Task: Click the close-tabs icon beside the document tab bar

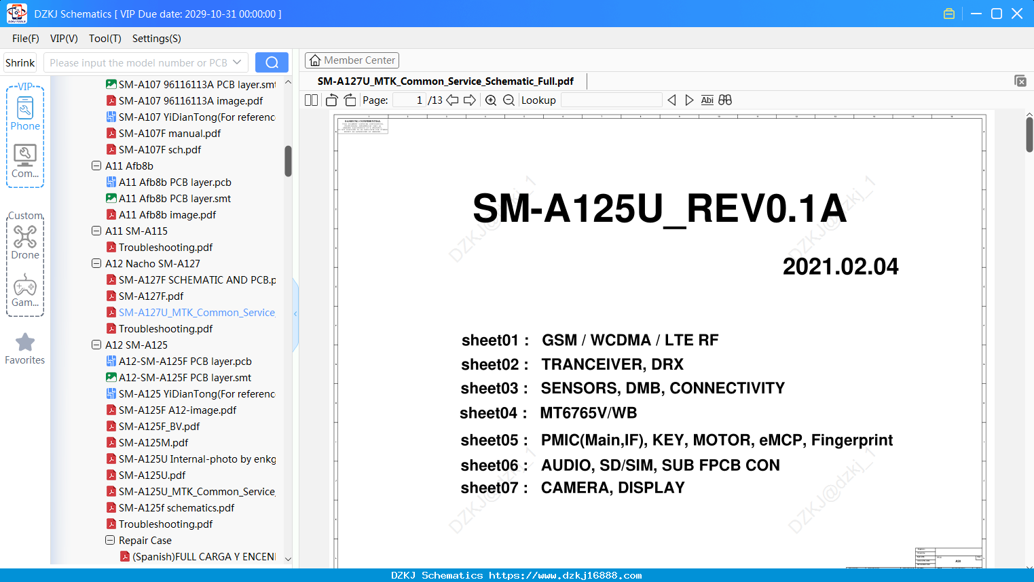Action: pyautogui.click(x=1020, y=81)
